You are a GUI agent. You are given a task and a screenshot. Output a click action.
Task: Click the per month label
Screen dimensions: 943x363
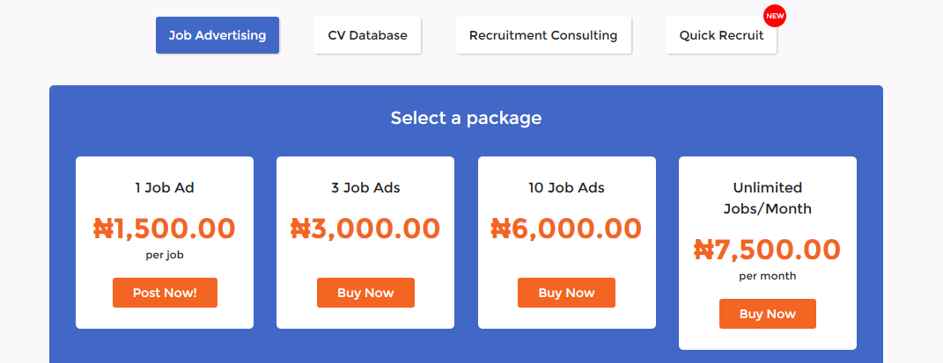point(768,276)
